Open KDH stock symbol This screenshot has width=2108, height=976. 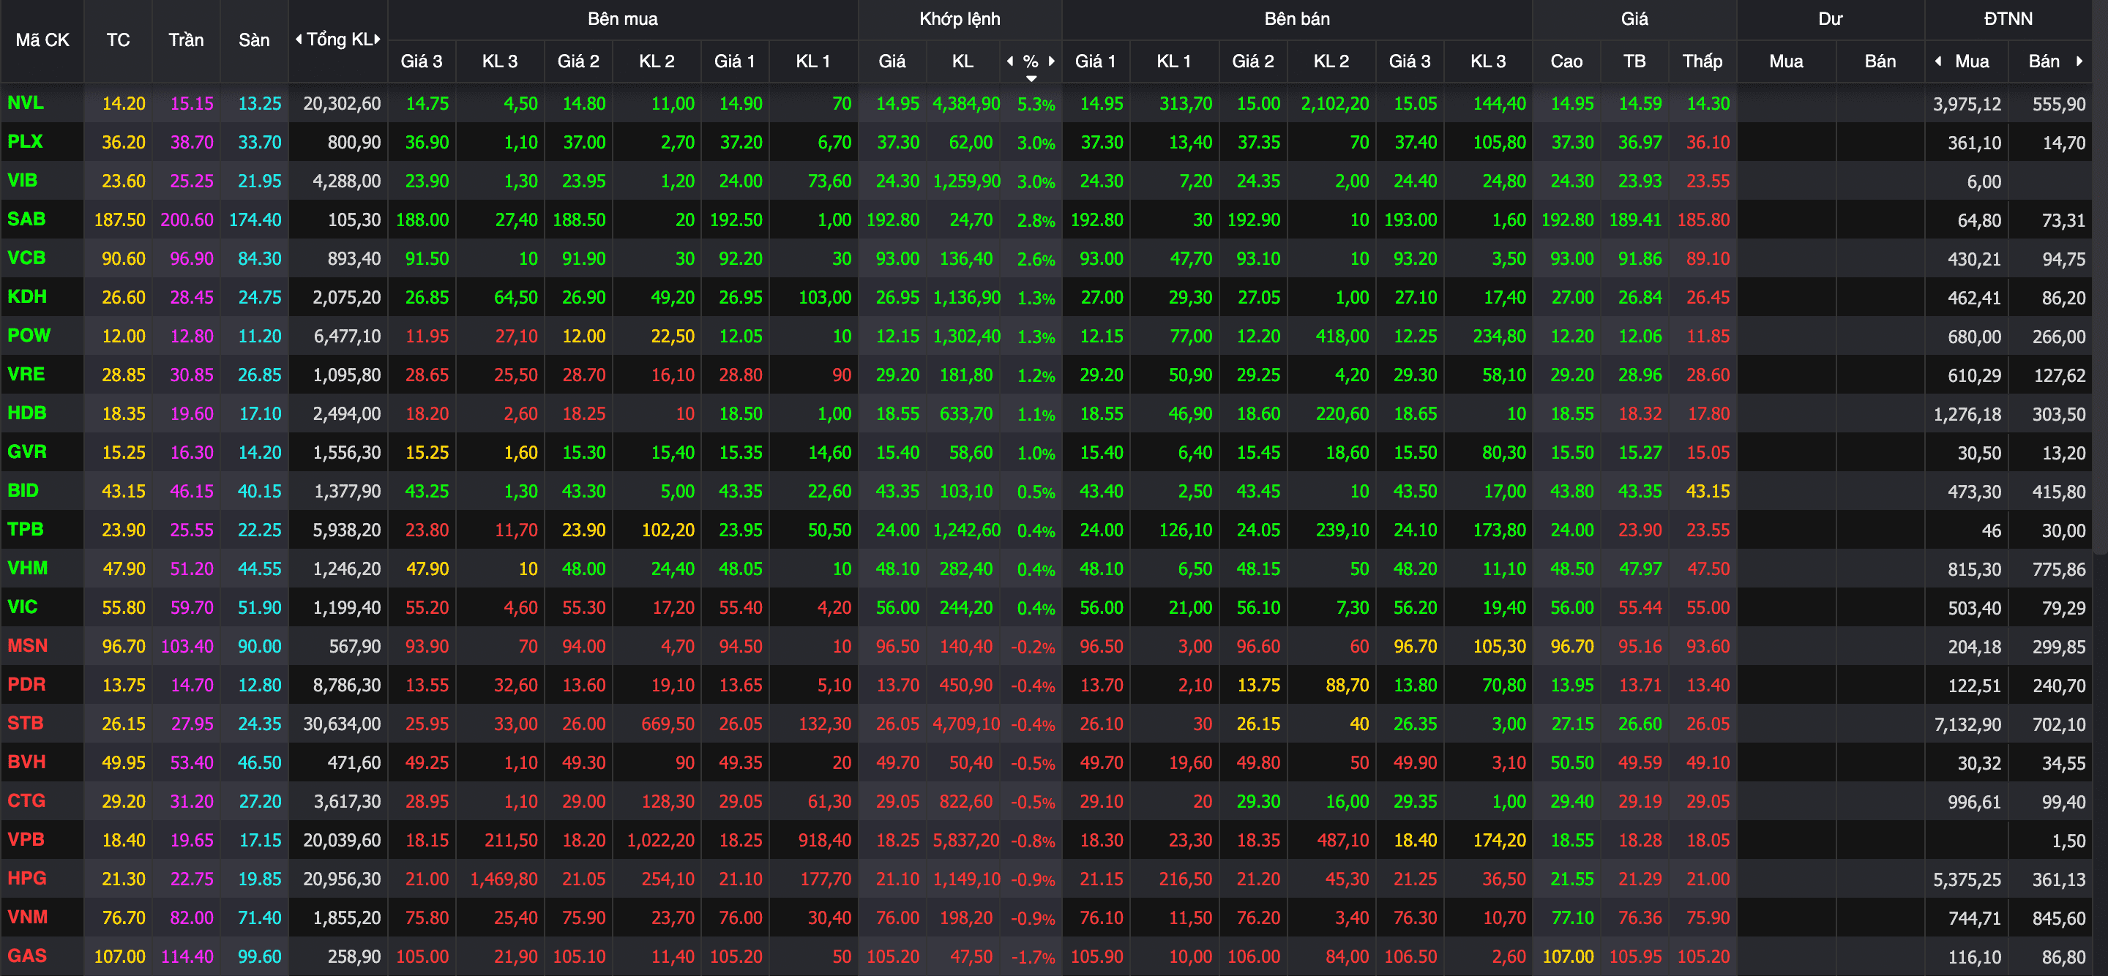point(27,296)
